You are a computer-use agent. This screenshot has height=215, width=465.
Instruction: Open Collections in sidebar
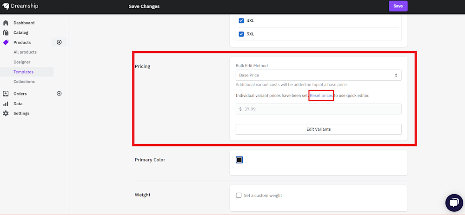(x=24, y=82)
